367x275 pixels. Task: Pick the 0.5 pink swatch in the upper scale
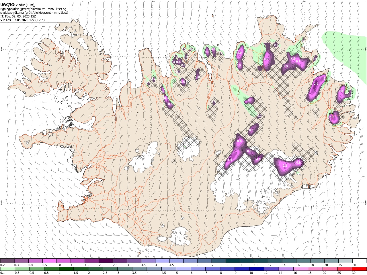click(x=49, y=261)
